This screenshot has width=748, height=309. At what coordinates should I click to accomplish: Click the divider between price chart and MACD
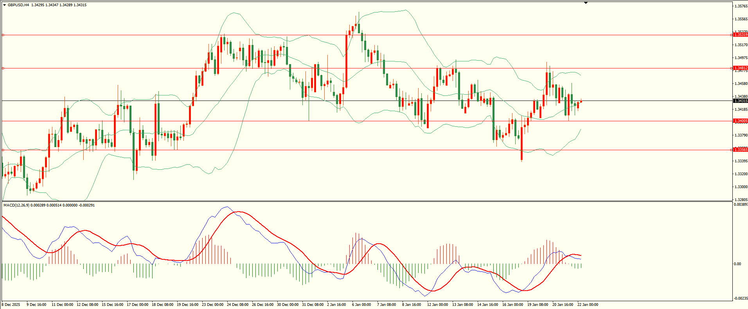click(x=366, y=201)
